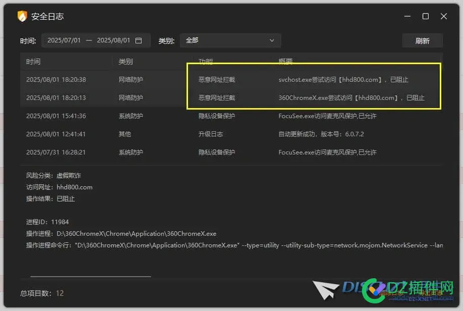Image resolution: width=463 pixels, height=311 pixels.
Task: Click the horizontal scrollbar below the details
Action: [x=90, y=276]
